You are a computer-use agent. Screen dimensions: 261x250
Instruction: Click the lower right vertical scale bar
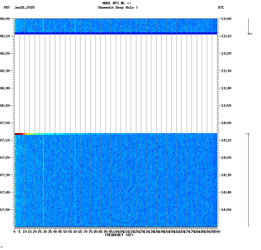[x=248, y=179]
